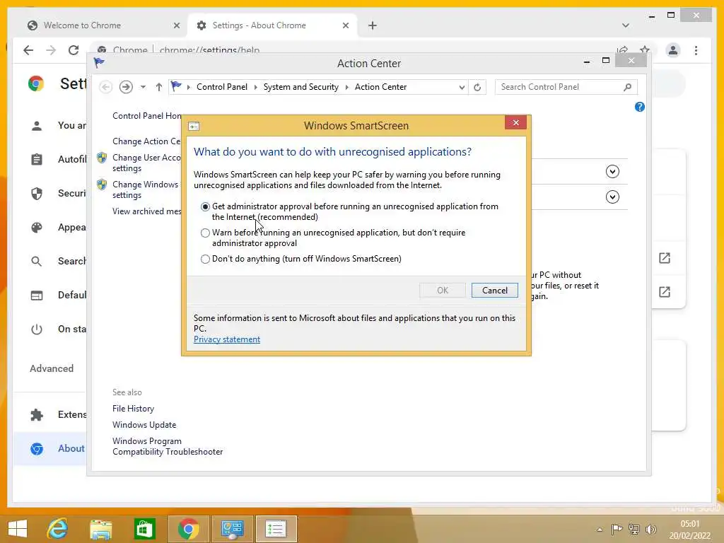This screenshot has height=543, width=724.
Task: Close the Welcome to Chrome tab
Action: point(176,26)
